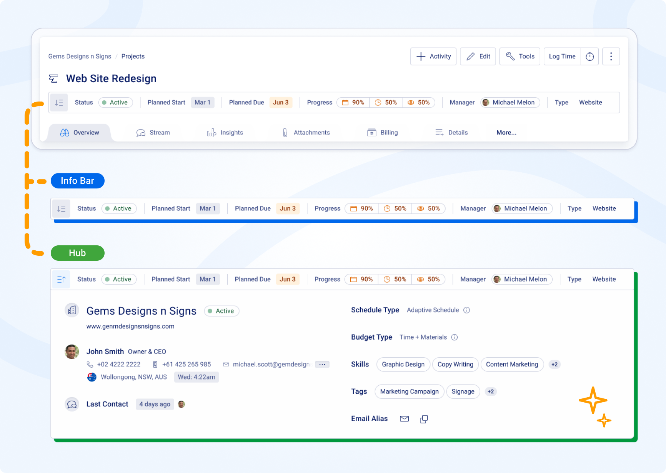Switch to the Overview tab
This screenshot has width=666, height=473.
click(80, 133)
